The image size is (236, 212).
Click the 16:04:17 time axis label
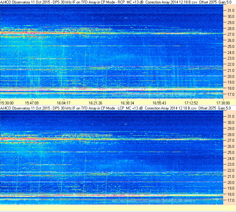(x=63, y=103)
